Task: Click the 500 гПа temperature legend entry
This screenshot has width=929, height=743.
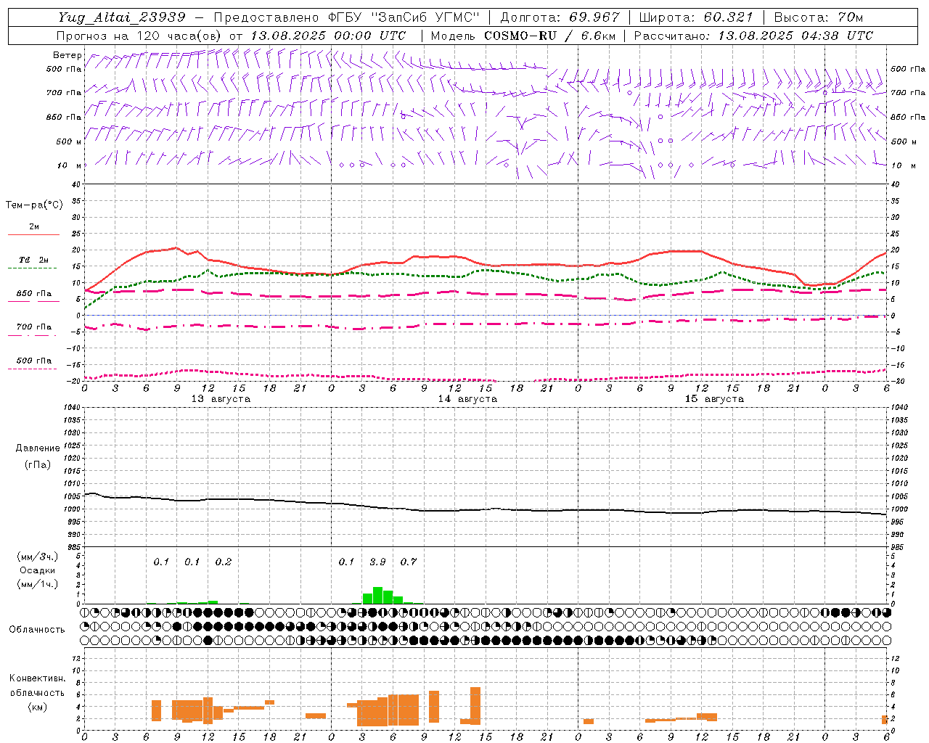Action: point(33,361)
